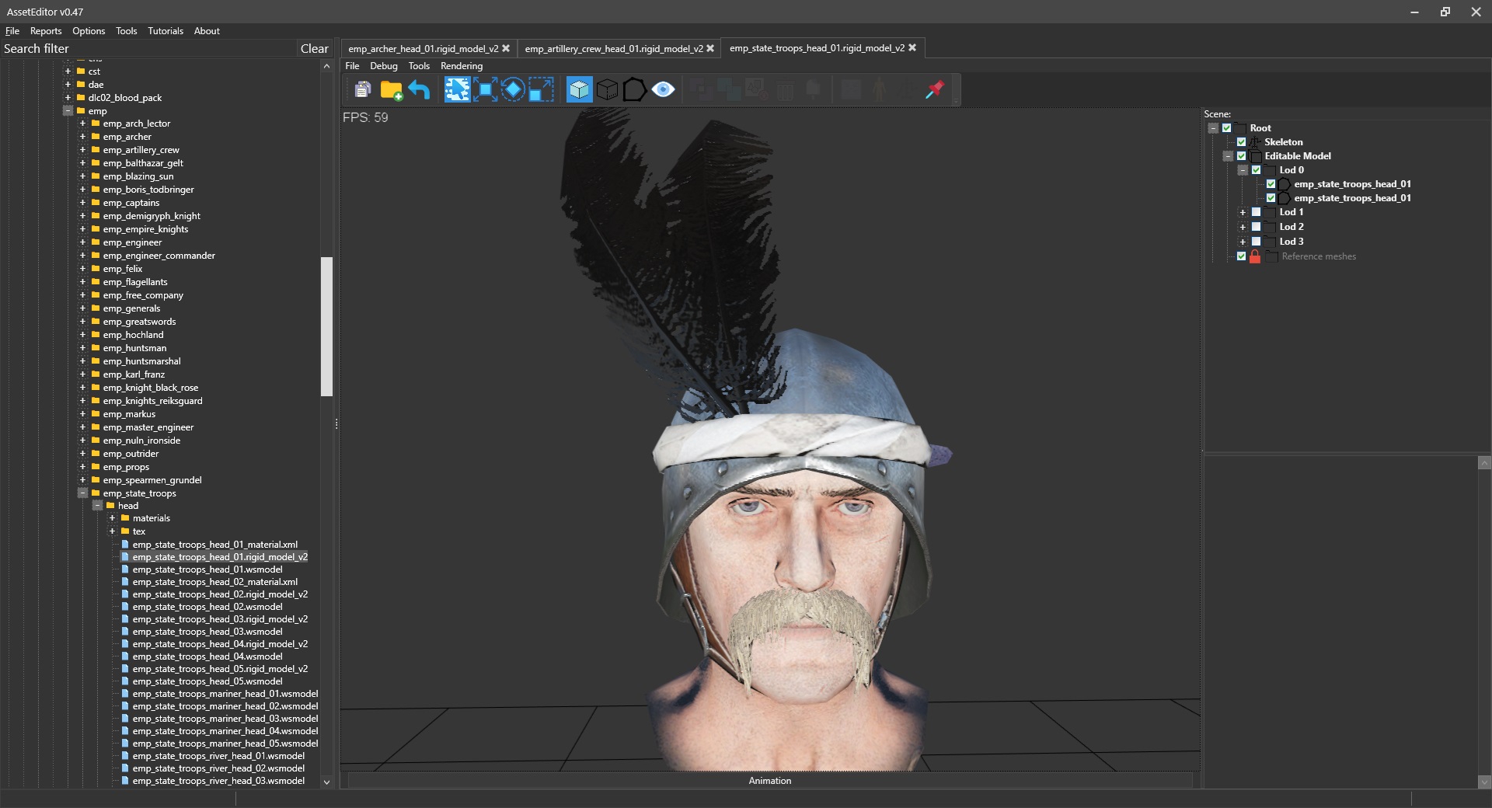1492x808 pixels.
Task: Click the yellow folder with plus icon
Action: [x=391, y=90]
